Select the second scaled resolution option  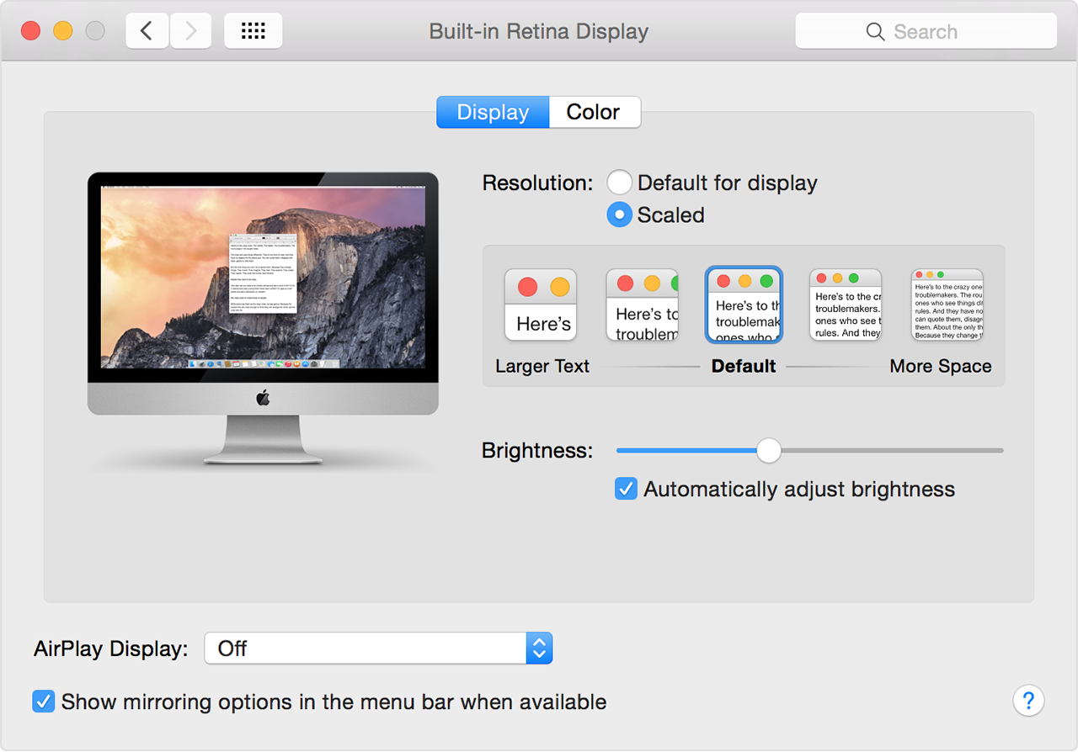[642, 305]
